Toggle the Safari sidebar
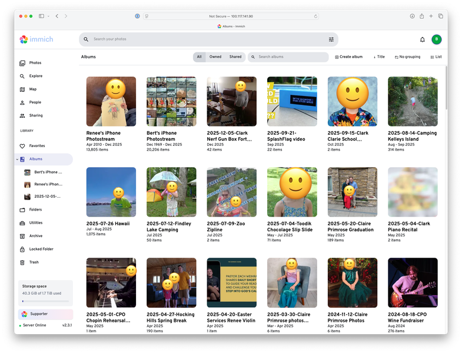 tap(41, 16)
